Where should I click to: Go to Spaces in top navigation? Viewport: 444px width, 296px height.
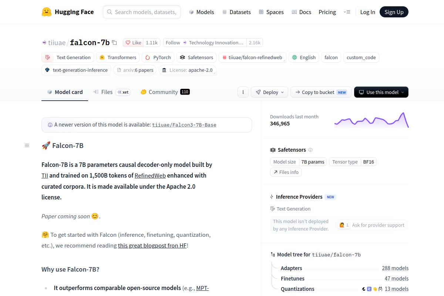[271, 12]
